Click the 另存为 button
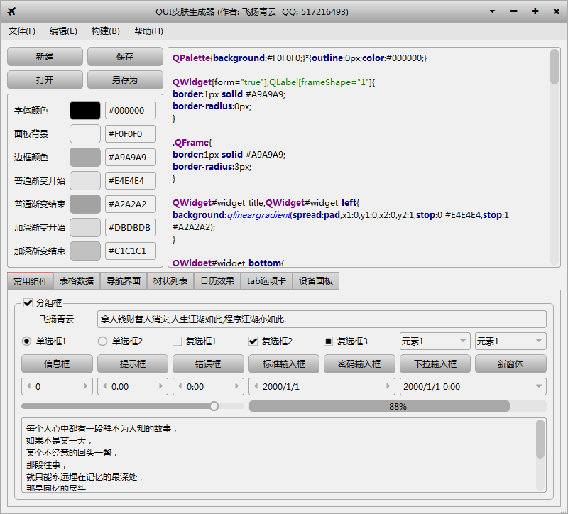Image resolution: width=568 pixels, height=514 pixels. (125, 80)
